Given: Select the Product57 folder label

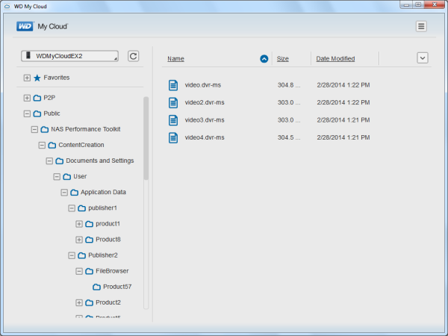Looking at the screenshot, I should (117, 287).
